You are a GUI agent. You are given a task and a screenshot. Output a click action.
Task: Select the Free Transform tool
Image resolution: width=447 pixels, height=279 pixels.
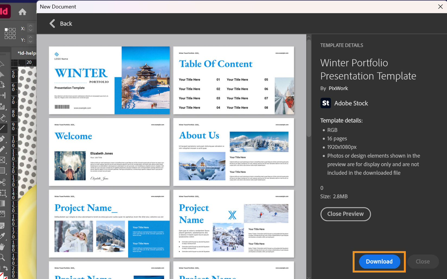(3, 193)
